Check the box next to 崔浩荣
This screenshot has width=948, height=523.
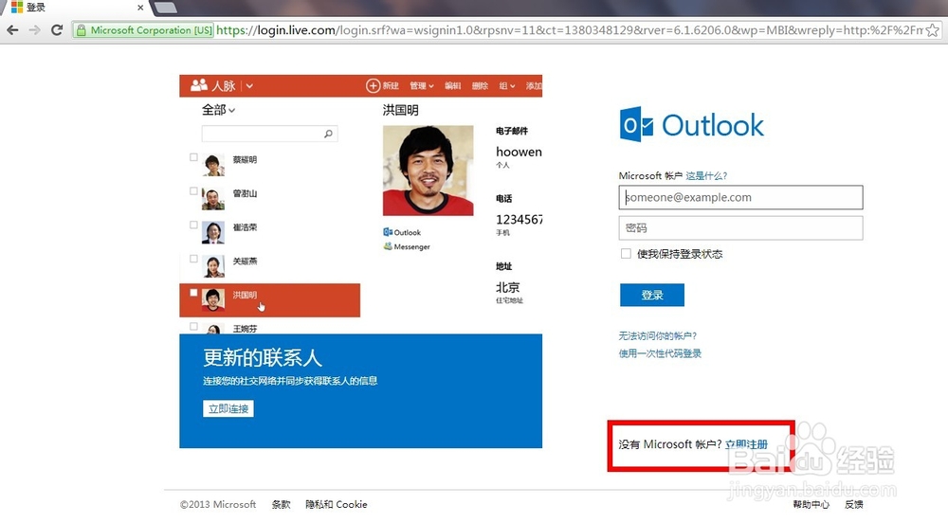coord(193,225)
